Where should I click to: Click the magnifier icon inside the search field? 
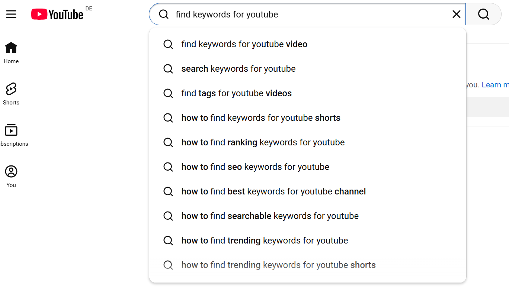(164, 14)
